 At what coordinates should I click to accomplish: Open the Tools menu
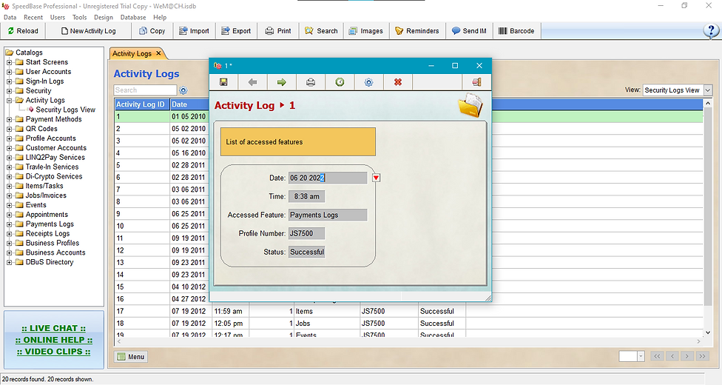[80, 17]
